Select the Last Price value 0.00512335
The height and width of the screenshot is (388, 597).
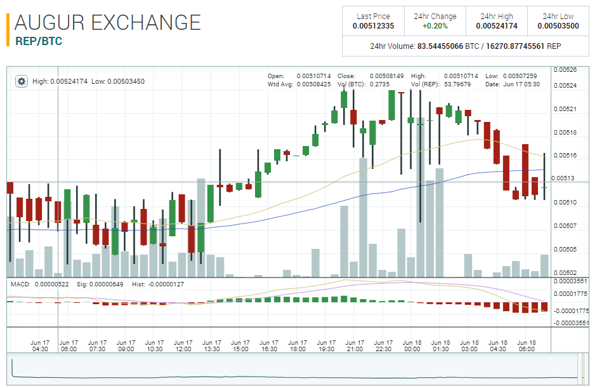[x=373, y=26]
